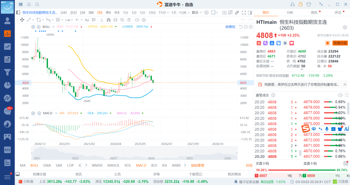
Task: Click the 相关期货 bottom tab
Action: point(234,174)
